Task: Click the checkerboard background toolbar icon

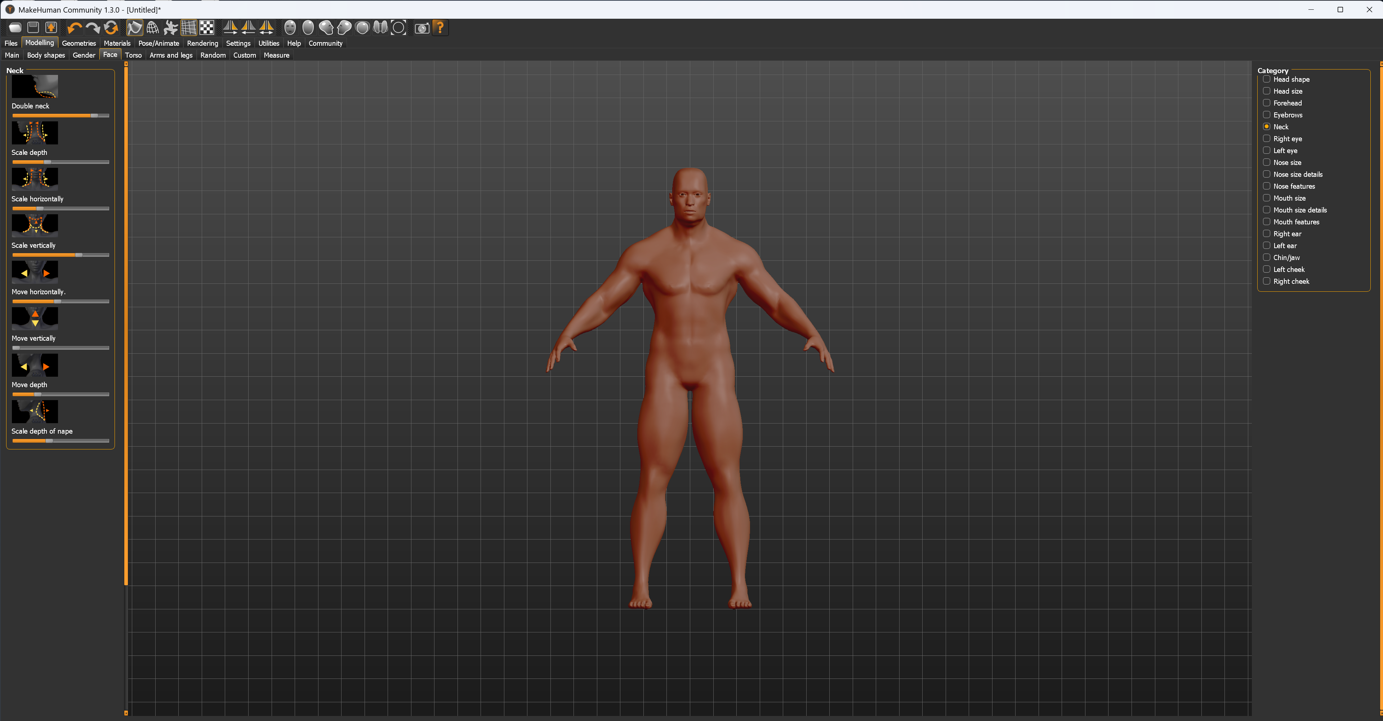Action: point(207,27)
